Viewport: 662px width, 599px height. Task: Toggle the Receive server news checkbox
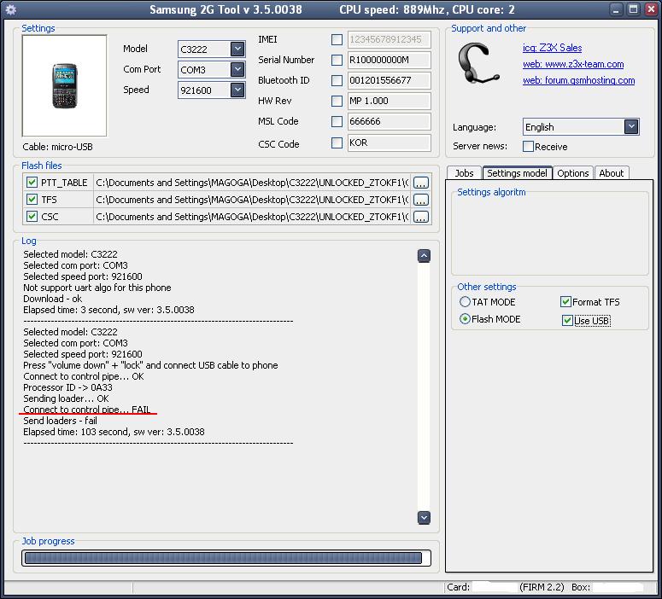click(528, 147)
